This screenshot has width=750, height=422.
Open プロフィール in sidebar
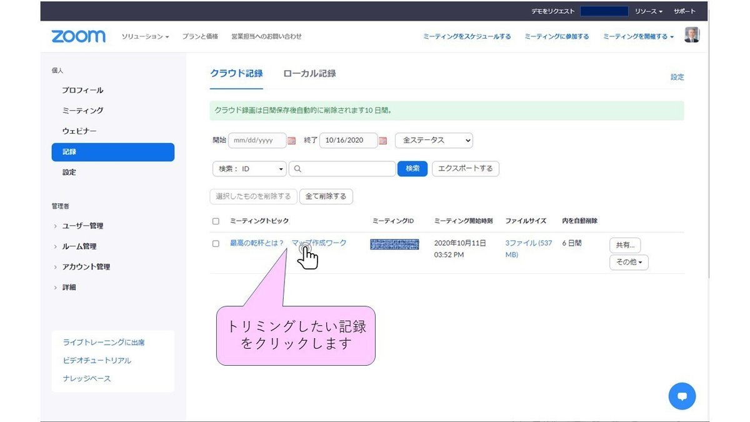click(82, 90)
